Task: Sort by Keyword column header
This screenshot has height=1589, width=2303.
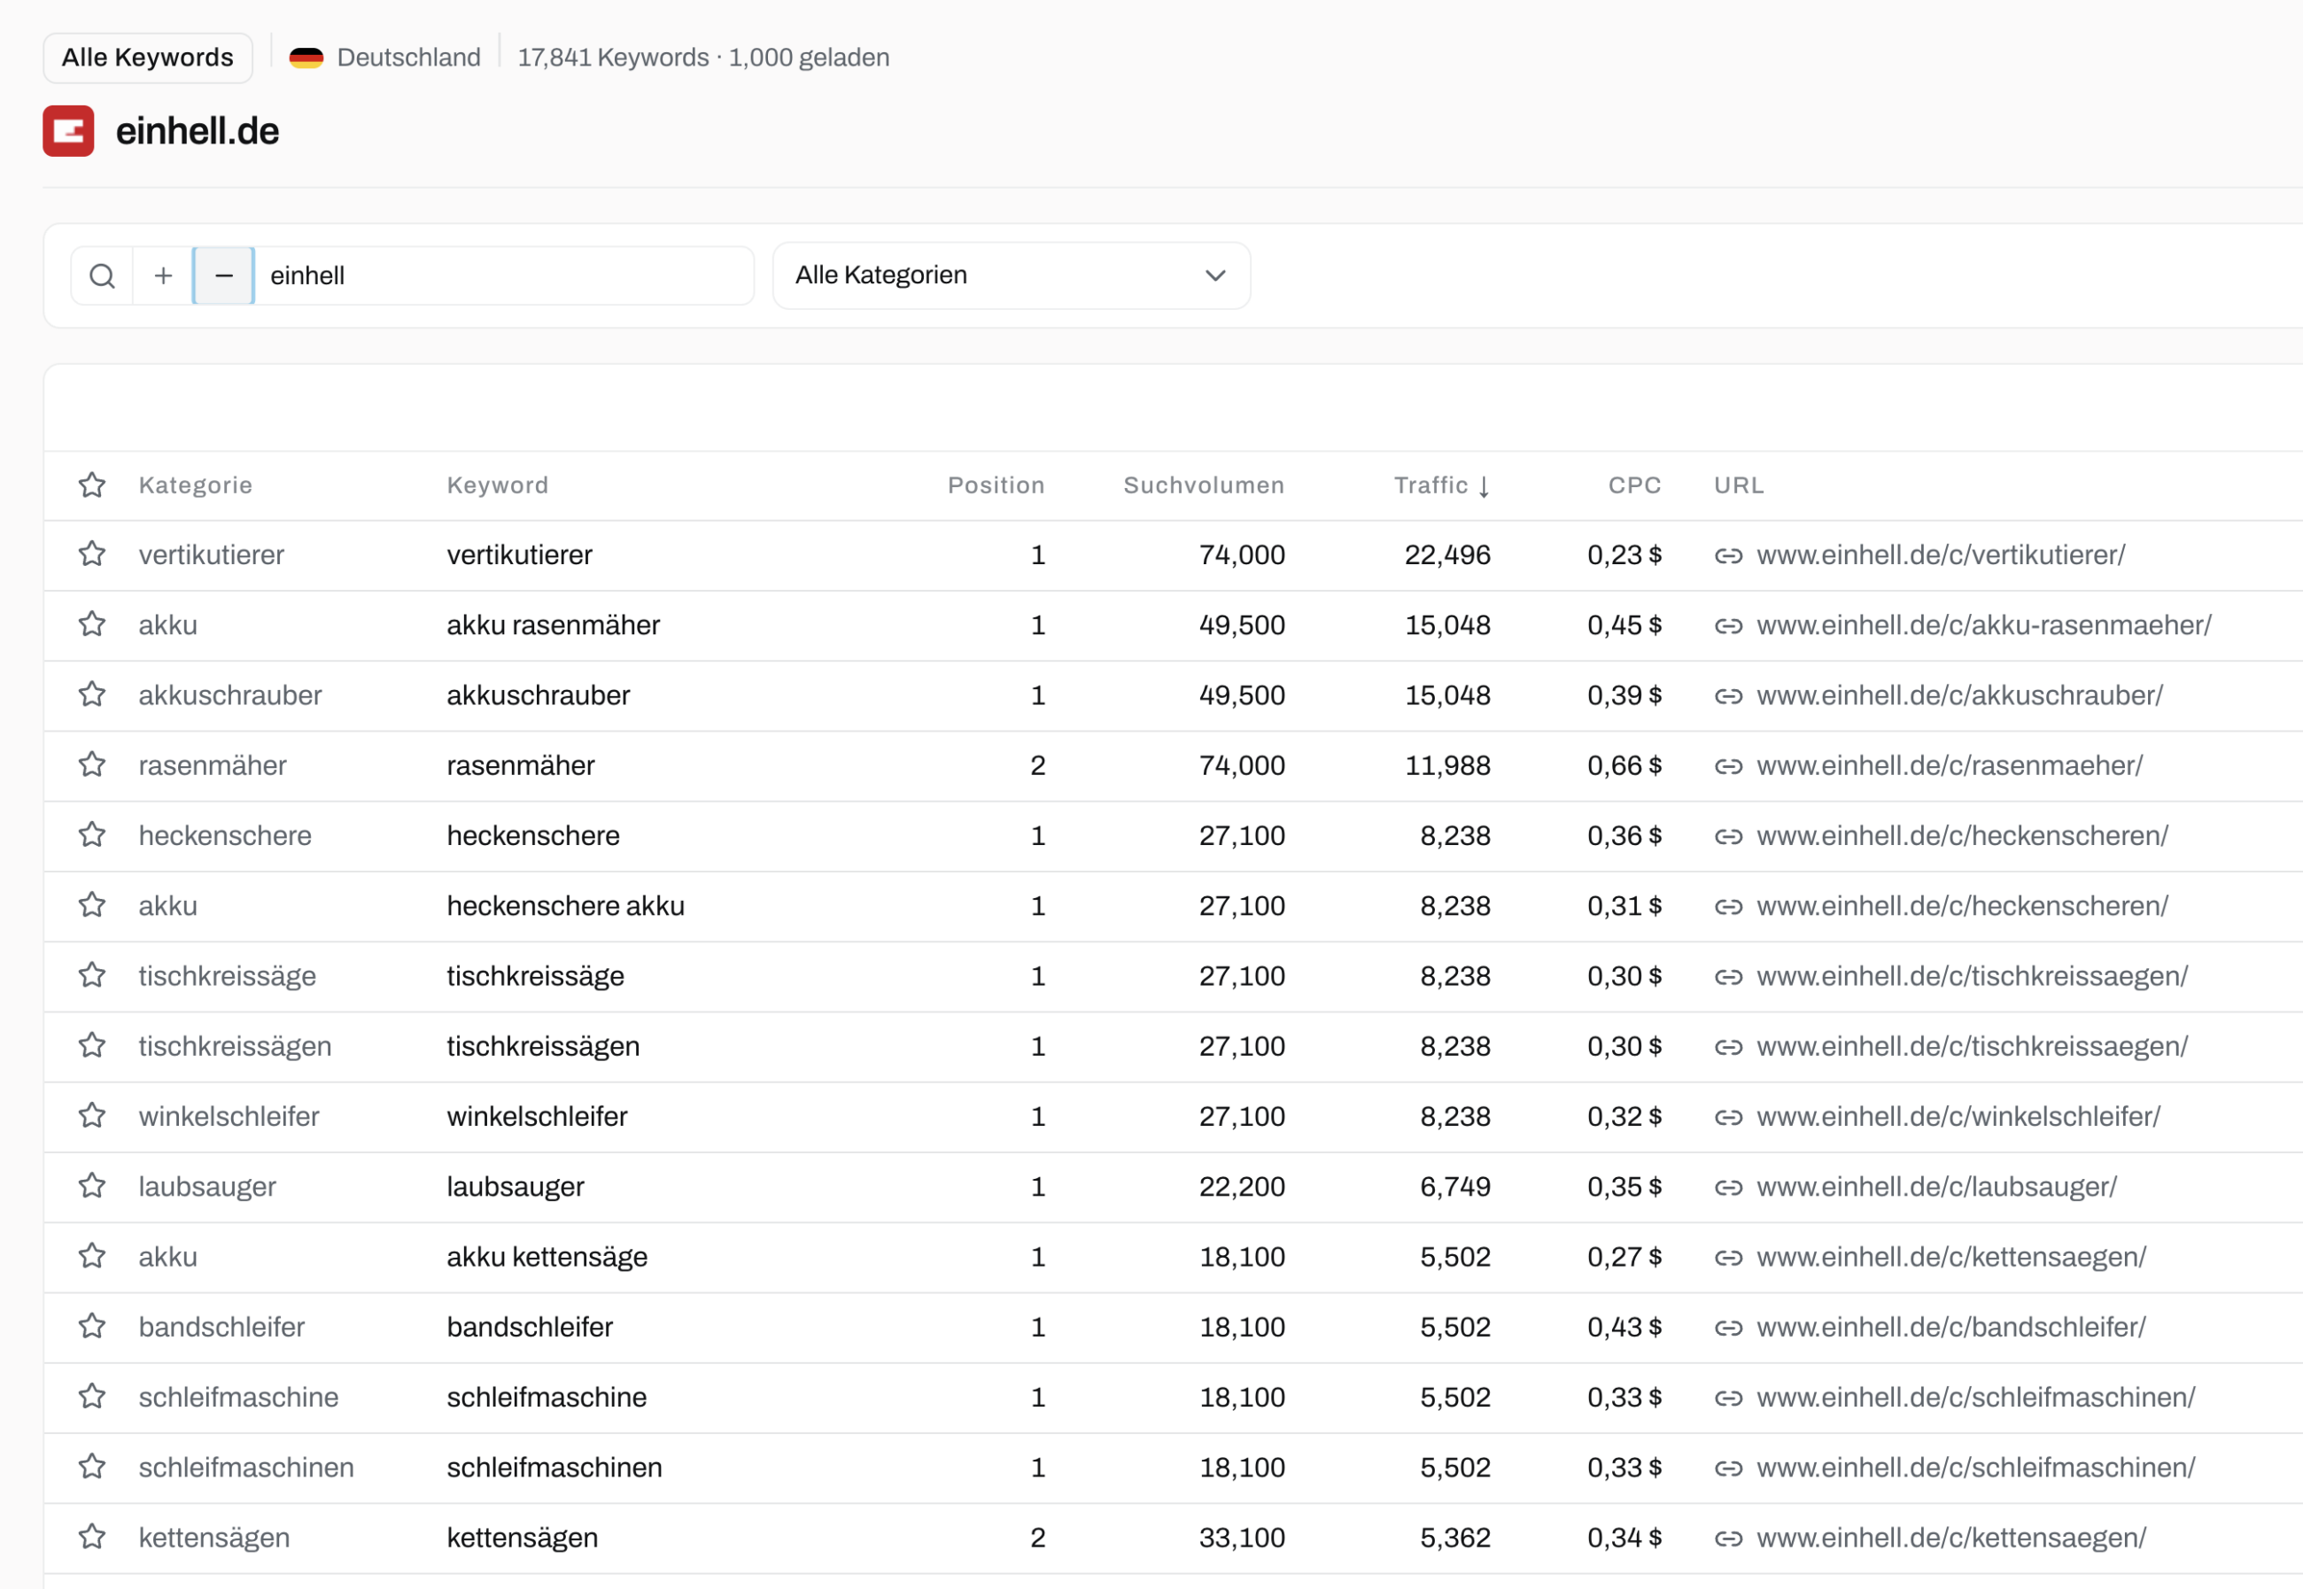Action: click(x=497, y=484)
